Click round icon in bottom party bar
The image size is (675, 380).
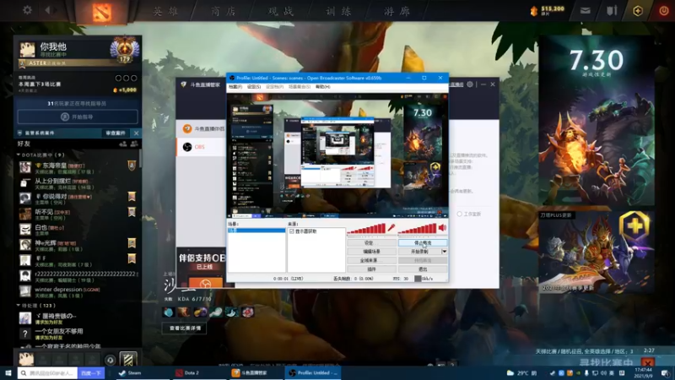(110, 360)
